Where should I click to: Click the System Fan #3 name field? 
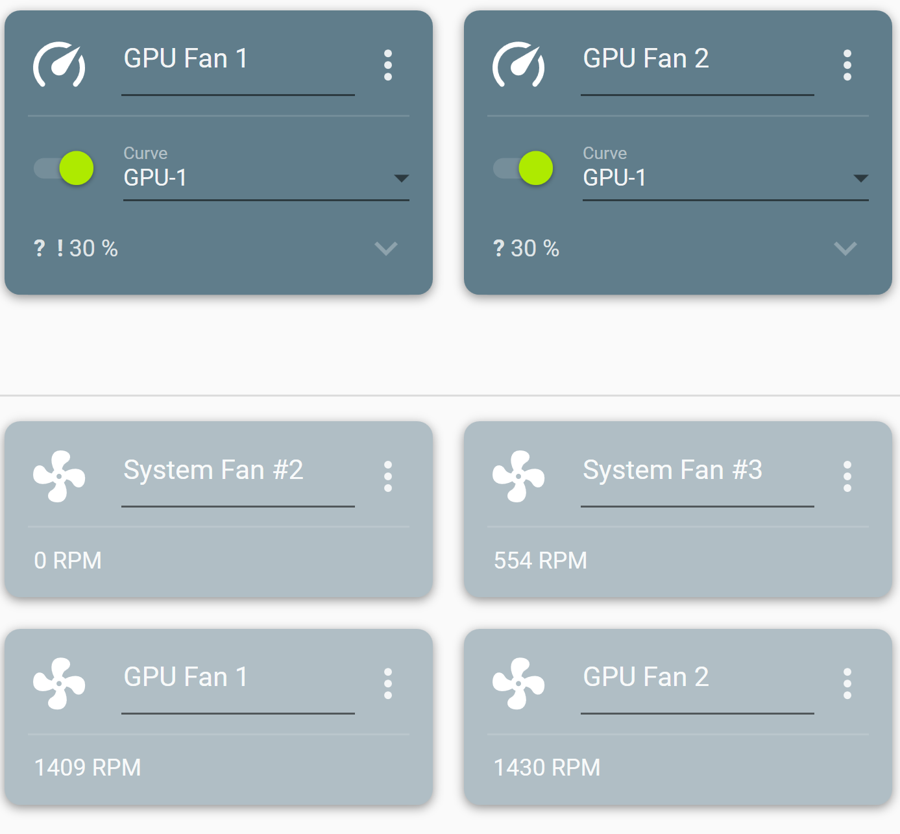[x=697, y=471]
